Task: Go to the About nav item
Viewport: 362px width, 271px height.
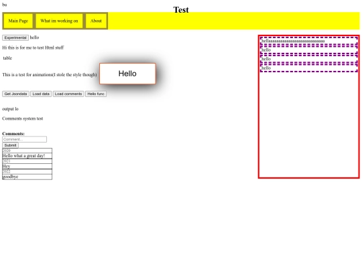Action: 96,21
